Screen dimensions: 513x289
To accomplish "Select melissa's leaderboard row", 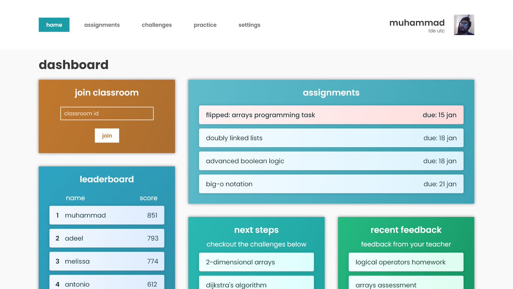I will (107, 261).
